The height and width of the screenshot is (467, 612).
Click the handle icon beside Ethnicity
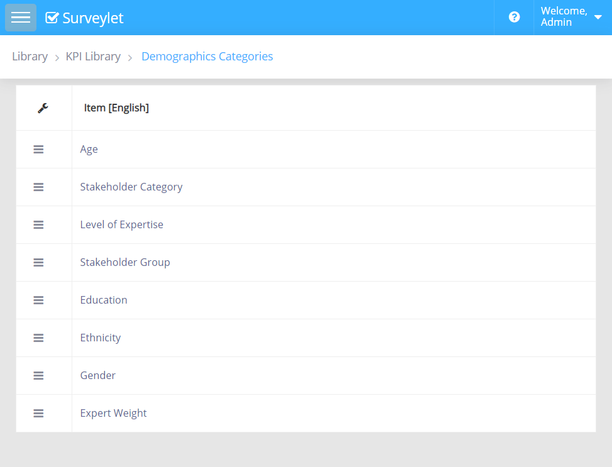coord(38,338)
